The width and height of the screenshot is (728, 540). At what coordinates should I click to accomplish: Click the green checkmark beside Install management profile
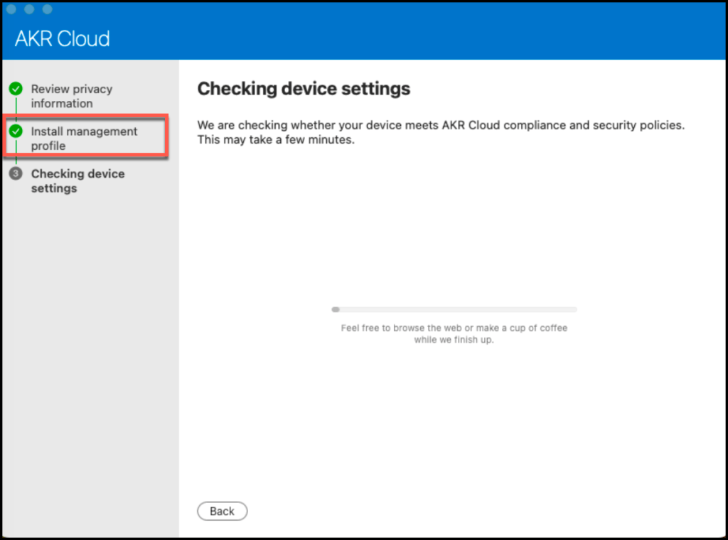click(16, 131)
